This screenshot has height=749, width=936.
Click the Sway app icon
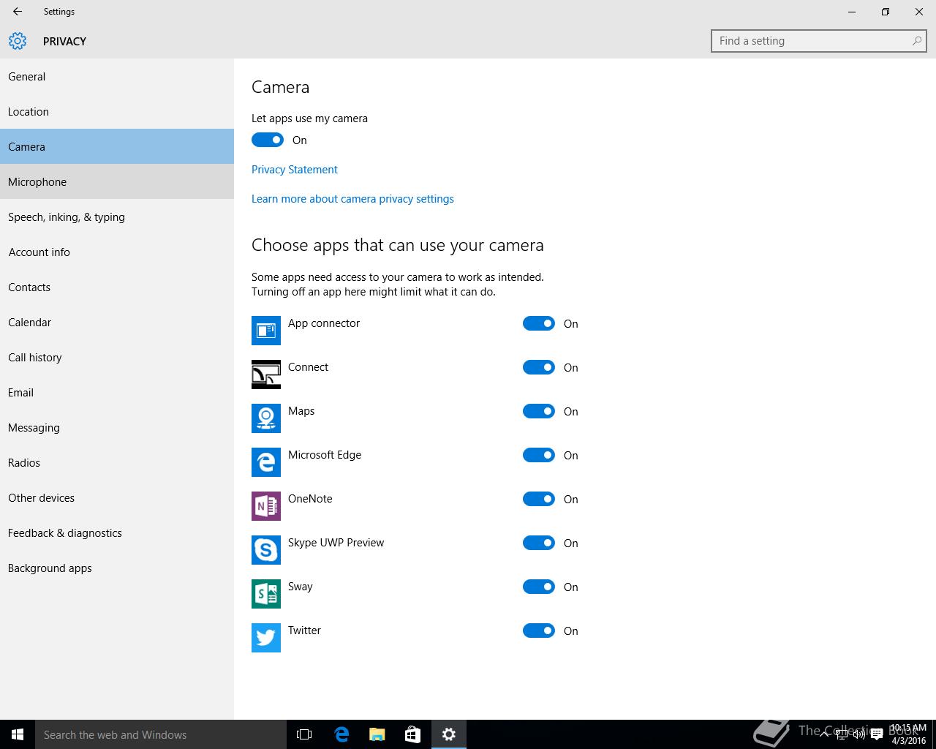[266, 594]
